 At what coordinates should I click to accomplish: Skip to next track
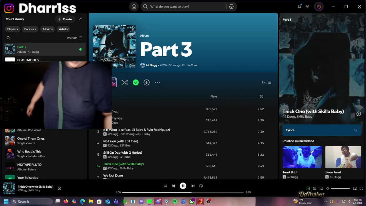point(193,186)
